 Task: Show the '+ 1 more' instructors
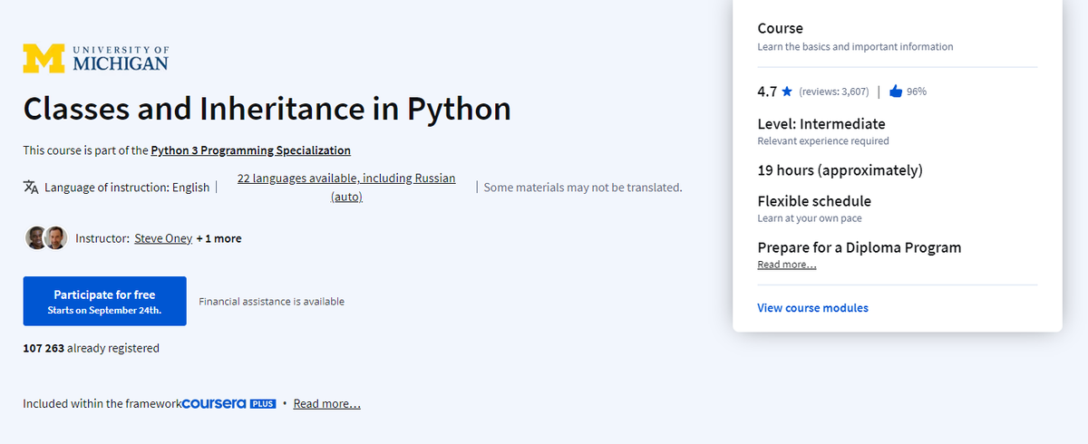coord(219,238)
